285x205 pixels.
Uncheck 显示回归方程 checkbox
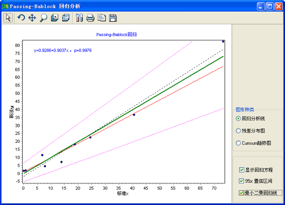tap(241, 170)
